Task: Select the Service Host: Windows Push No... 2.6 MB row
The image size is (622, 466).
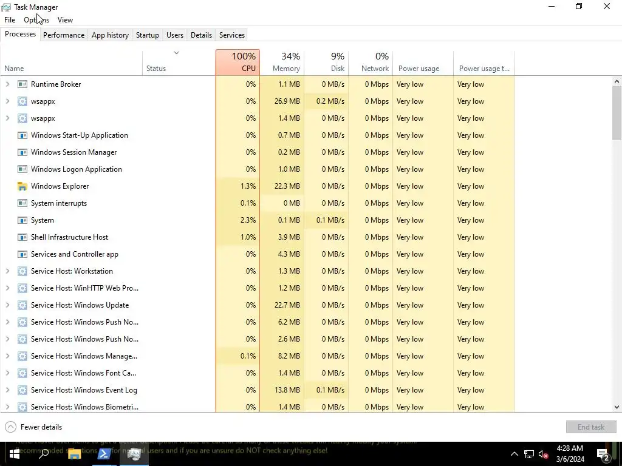Action: click(x=257, y=339)
